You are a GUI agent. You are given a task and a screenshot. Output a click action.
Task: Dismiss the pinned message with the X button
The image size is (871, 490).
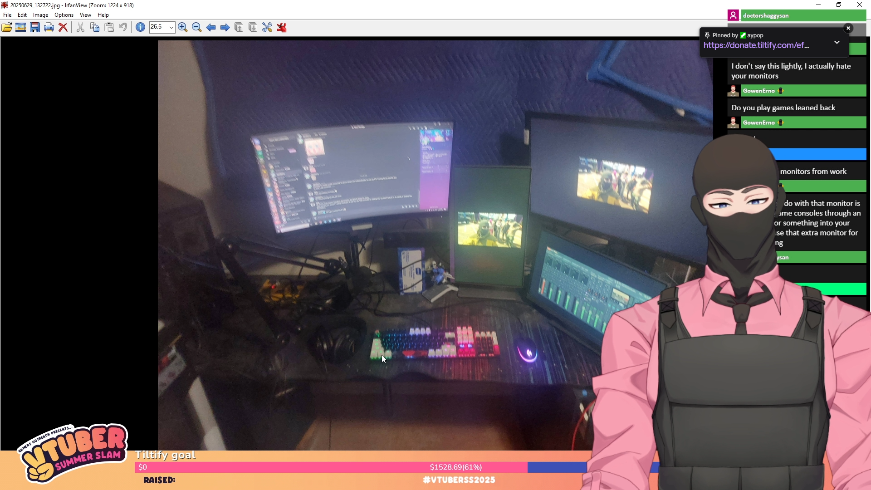tap(848, 28)
